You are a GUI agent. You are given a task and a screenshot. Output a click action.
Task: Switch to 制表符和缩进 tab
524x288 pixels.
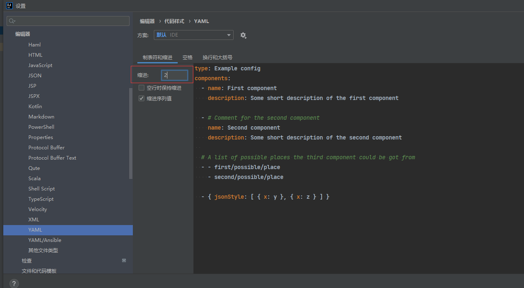[x=158, y=58]
